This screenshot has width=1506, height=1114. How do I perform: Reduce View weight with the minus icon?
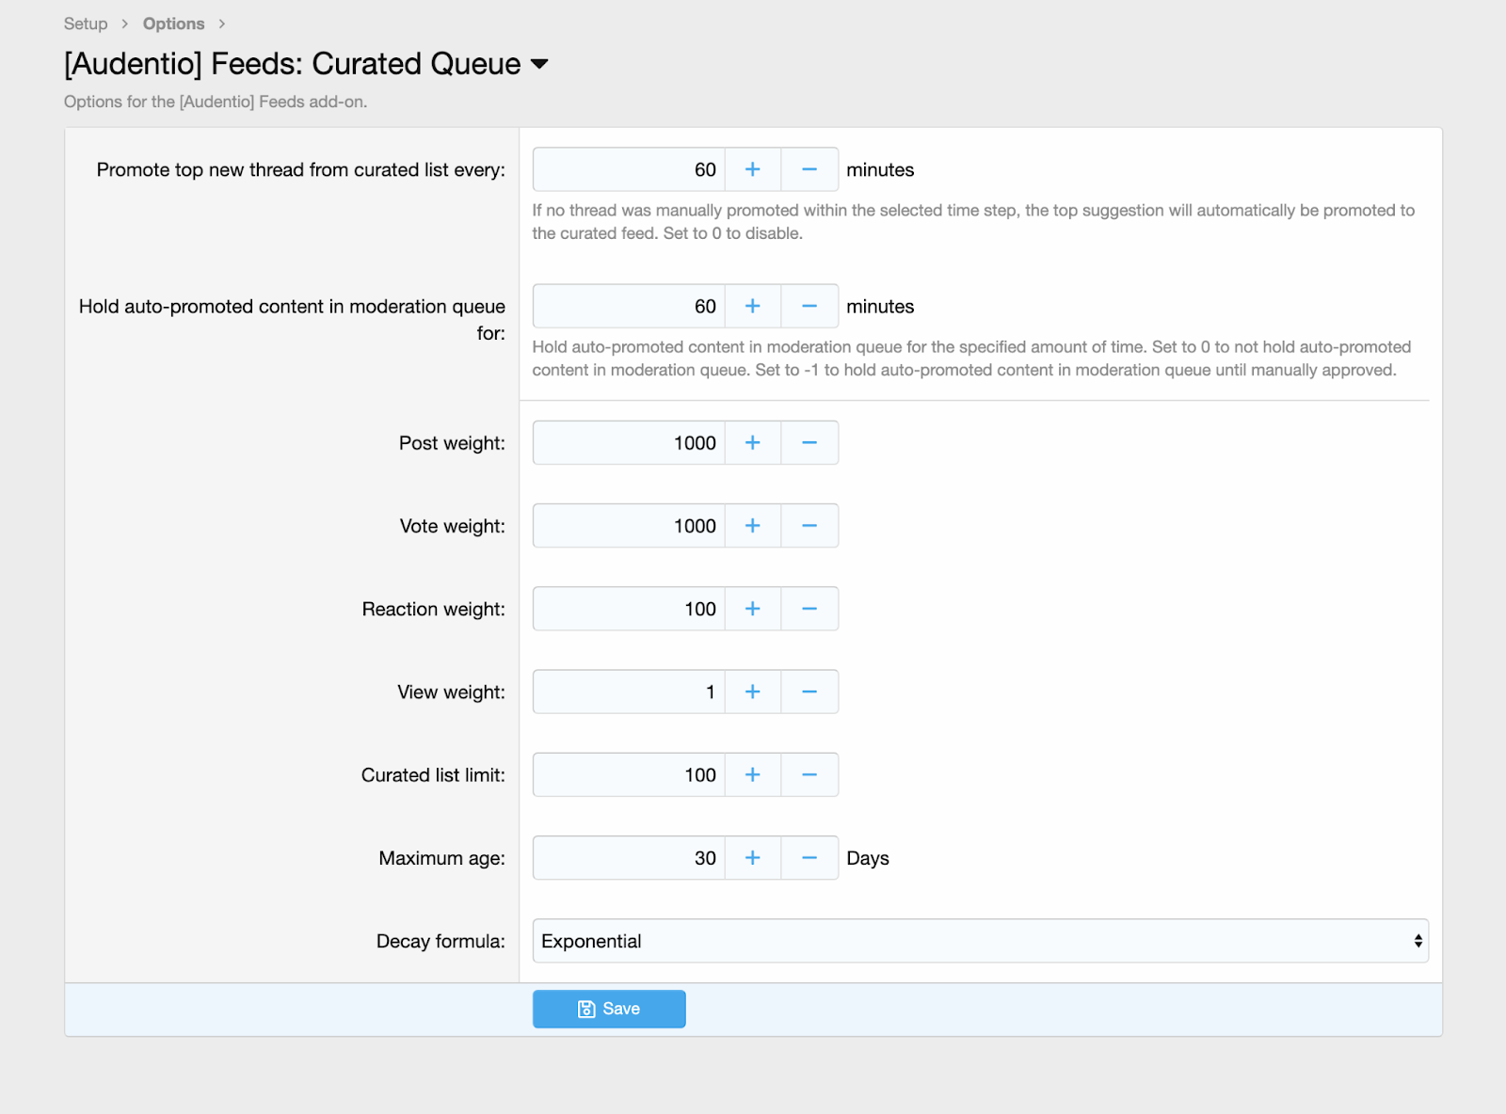click(x=809, y=692)
